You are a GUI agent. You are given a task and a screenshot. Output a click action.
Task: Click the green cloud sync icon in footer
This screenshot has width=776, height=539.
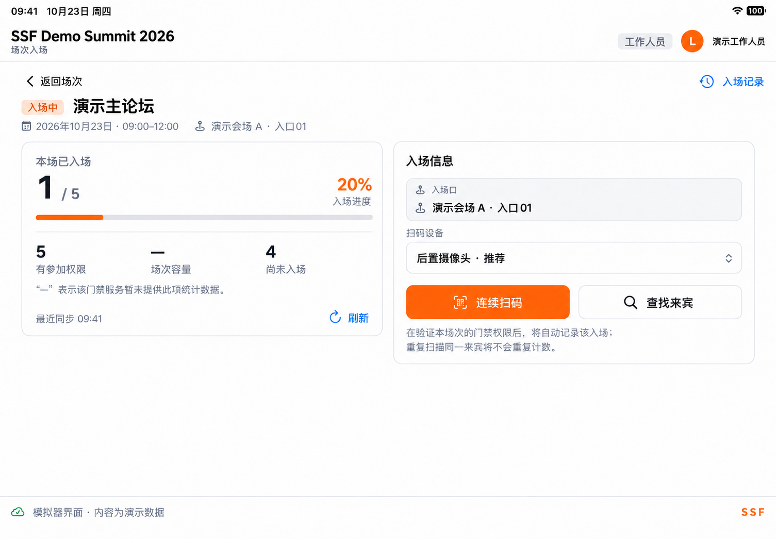pyautogui.click(x=18, y=512)
